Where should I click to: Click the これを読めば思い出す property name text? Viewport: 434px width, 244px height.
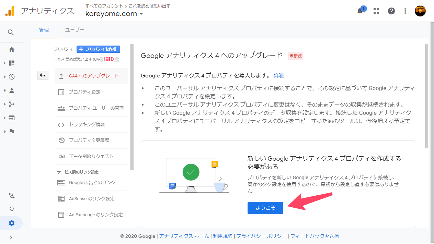pos(72,59)
